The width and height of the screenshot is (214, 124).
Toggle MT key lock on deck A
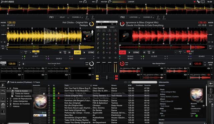(3, 49)
